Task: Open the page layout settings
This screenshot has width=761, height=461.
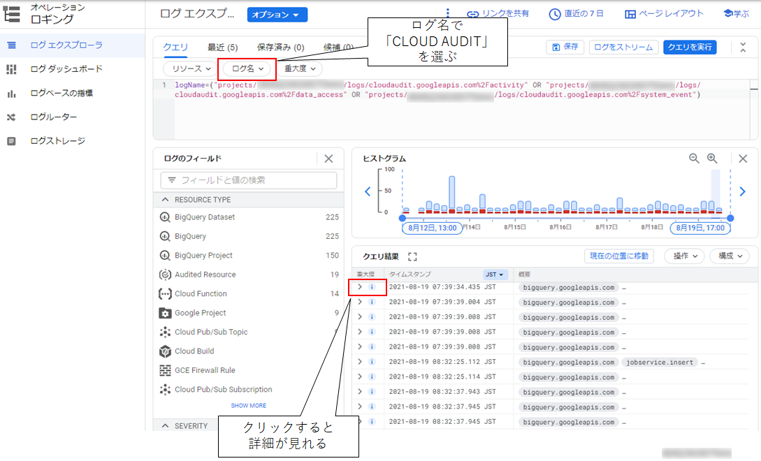Action: 664,13
